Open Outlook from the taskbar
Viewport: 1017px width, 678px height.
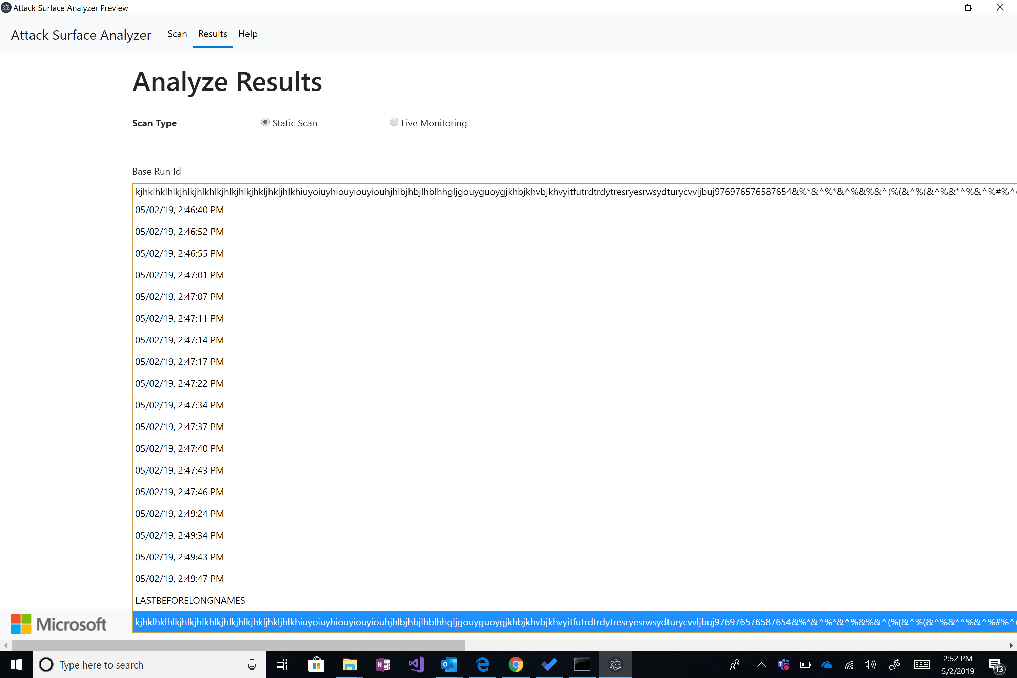(x=449, y=664)
